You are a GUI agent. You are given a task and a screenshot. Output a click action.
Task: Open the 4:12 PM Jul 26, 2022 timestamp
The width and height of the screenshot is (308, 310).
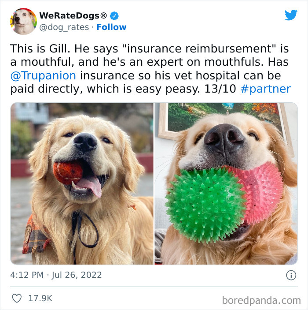[x=56, y=275]
